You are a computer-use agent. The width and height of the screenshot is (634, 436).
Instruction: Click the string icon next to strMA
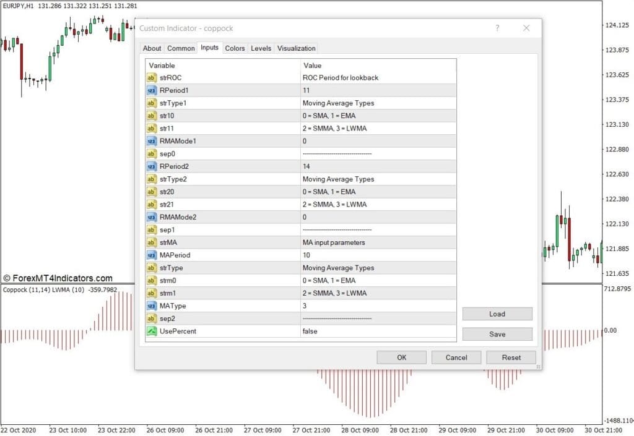click(151, 242)
